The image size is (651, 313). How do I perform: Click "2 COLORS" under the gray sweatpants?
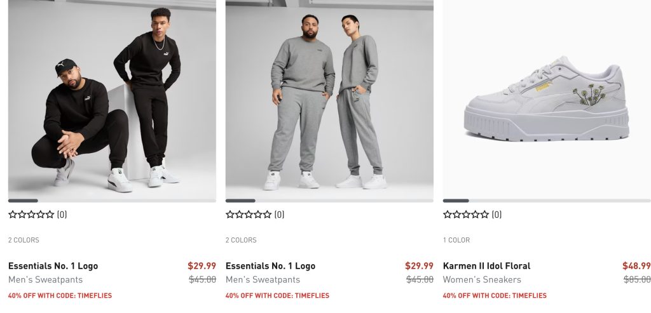(x=241, y=240)
